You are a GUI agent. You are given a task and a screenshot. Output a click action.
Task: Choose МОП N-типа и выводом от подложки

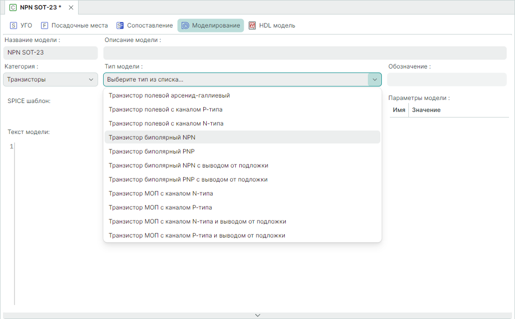[242, 221]
